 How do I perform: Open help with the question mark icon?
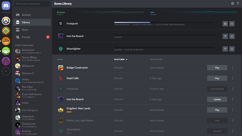click(238, 3)
